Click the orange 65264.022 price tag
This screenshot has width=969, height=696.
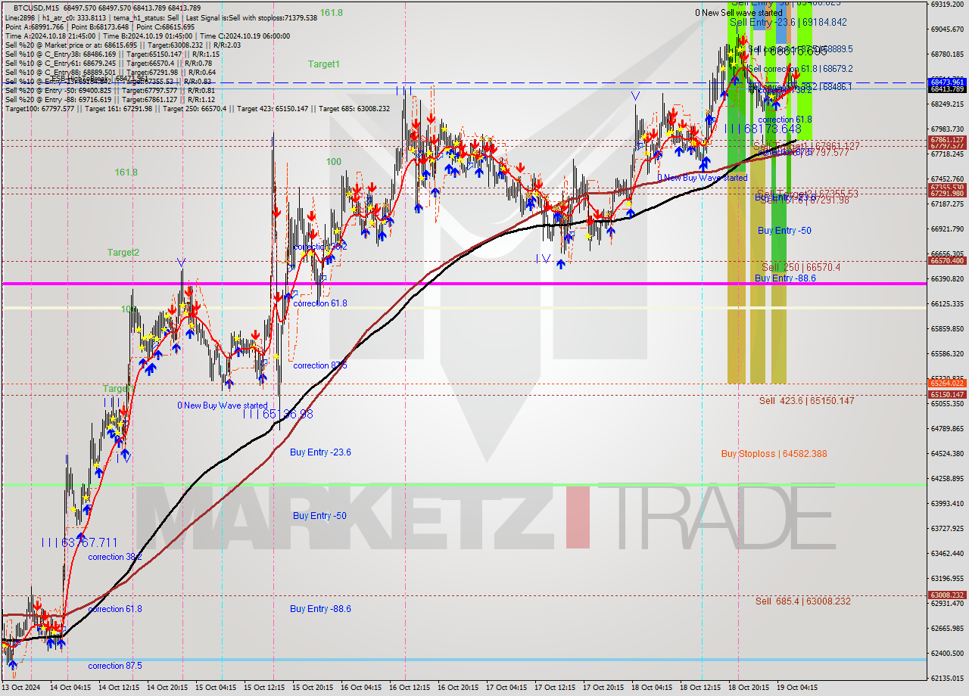tap(948, 384)
